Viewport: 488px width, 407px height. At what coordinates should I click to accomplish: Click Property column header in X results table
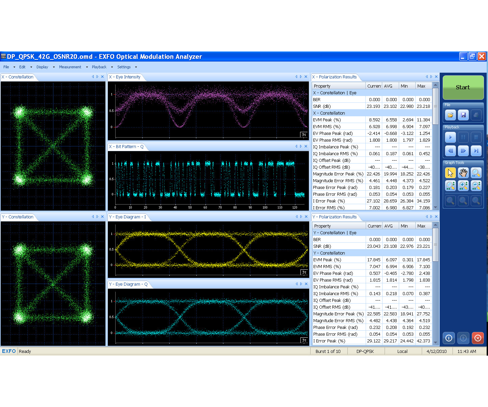(338, 86)
